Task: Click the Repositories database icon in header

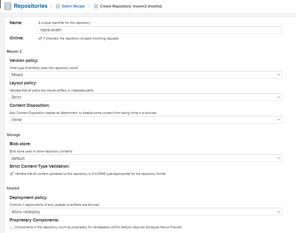Action: coord(8,6)
